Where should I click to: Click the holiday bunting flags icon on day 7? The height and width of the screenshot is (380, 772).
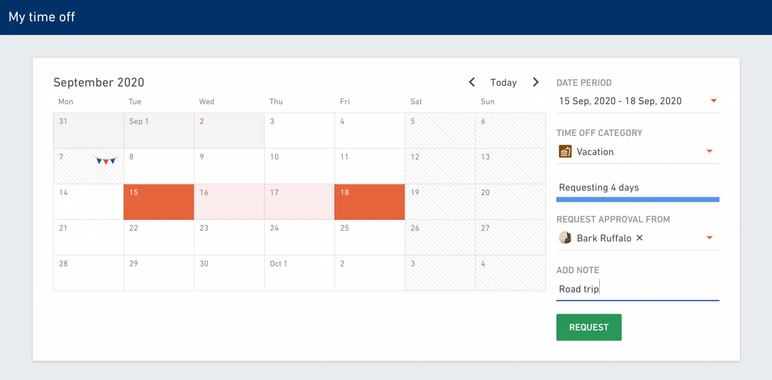coord(106,160)
